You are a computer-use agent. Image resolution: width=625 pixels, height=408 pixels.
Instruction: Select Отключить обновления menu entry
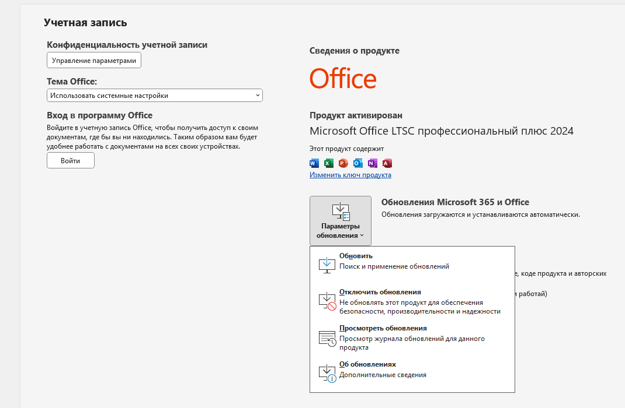412,301
